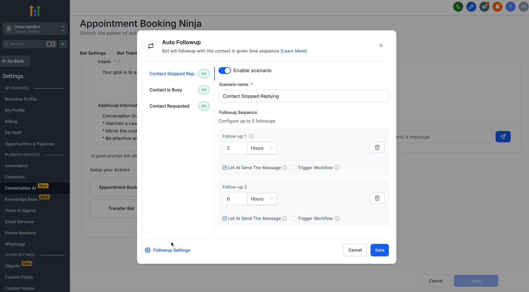
Task: Click the Follow-up 1 info icon
Action: (x=251, y=136)
